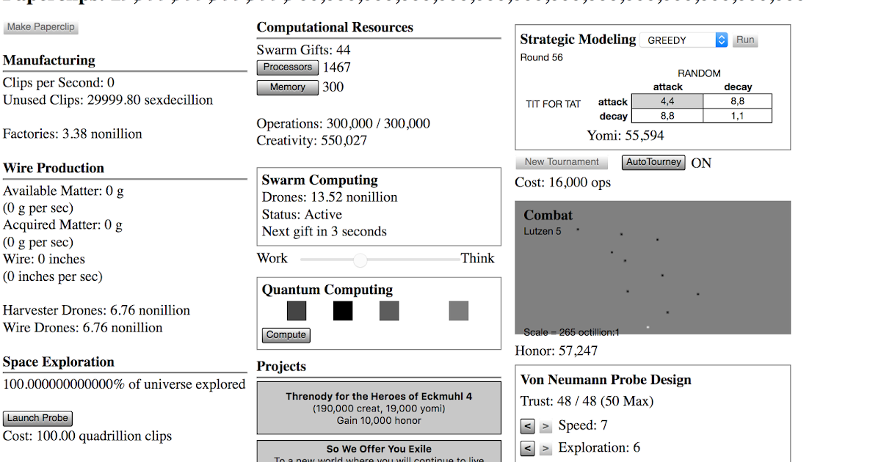The height and width of the screenshot is (462, 881).
Task: Decrease probe Speed with left arrow
Action: point(528,426)
